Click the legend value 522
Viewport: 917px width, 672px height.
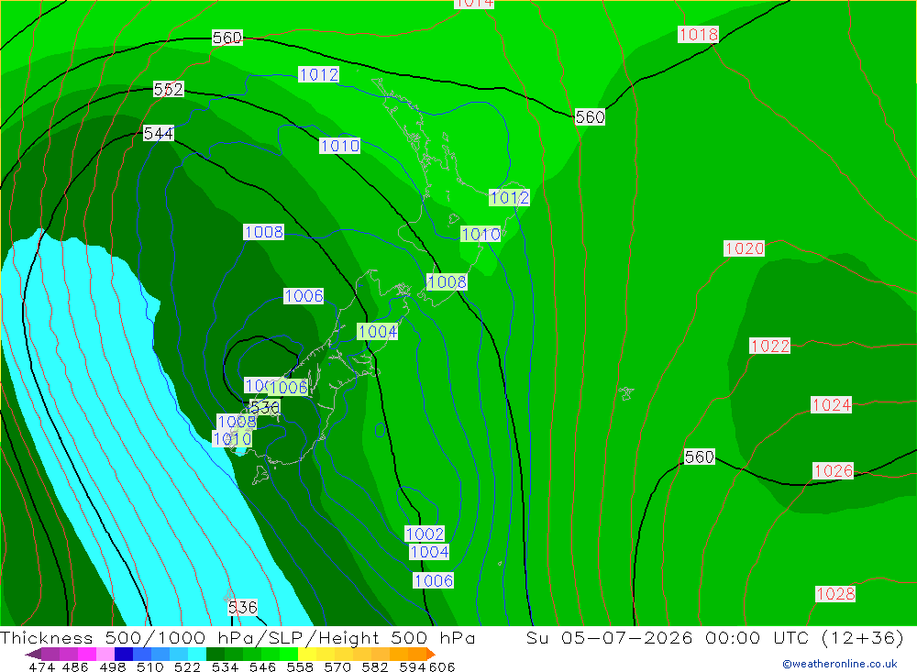point(187,666)
